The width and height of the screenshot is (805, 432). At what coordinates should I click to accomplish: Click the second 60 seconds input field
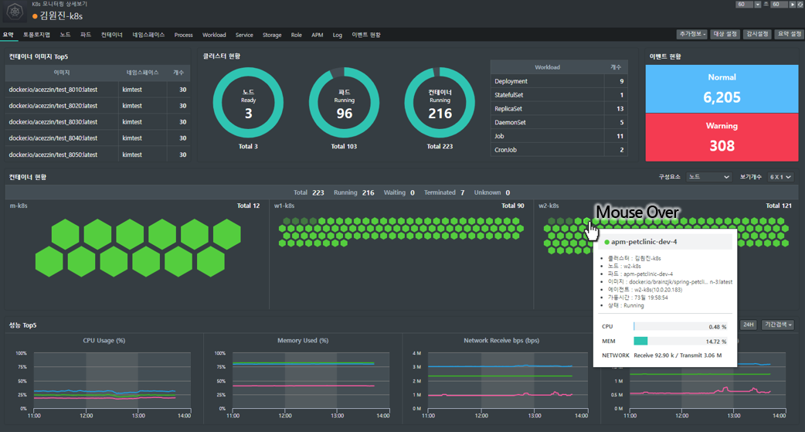(x=779, y=4)
